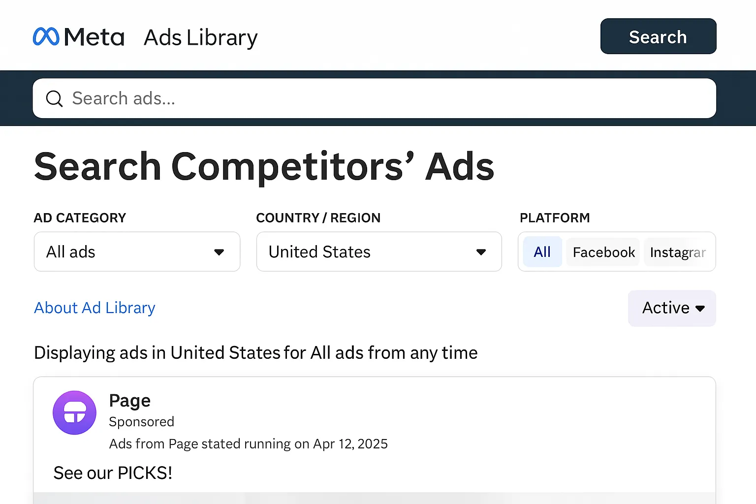This screenshot has height=504, width=756.
Task: Open the About Ad Library link
Action: click(94, 308)
